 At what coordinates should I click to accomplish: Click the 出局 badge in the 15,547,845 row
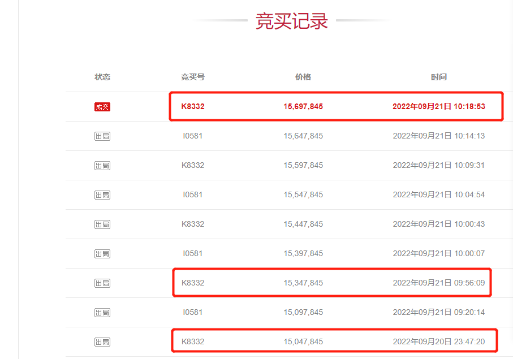click(x=102, y=195)
